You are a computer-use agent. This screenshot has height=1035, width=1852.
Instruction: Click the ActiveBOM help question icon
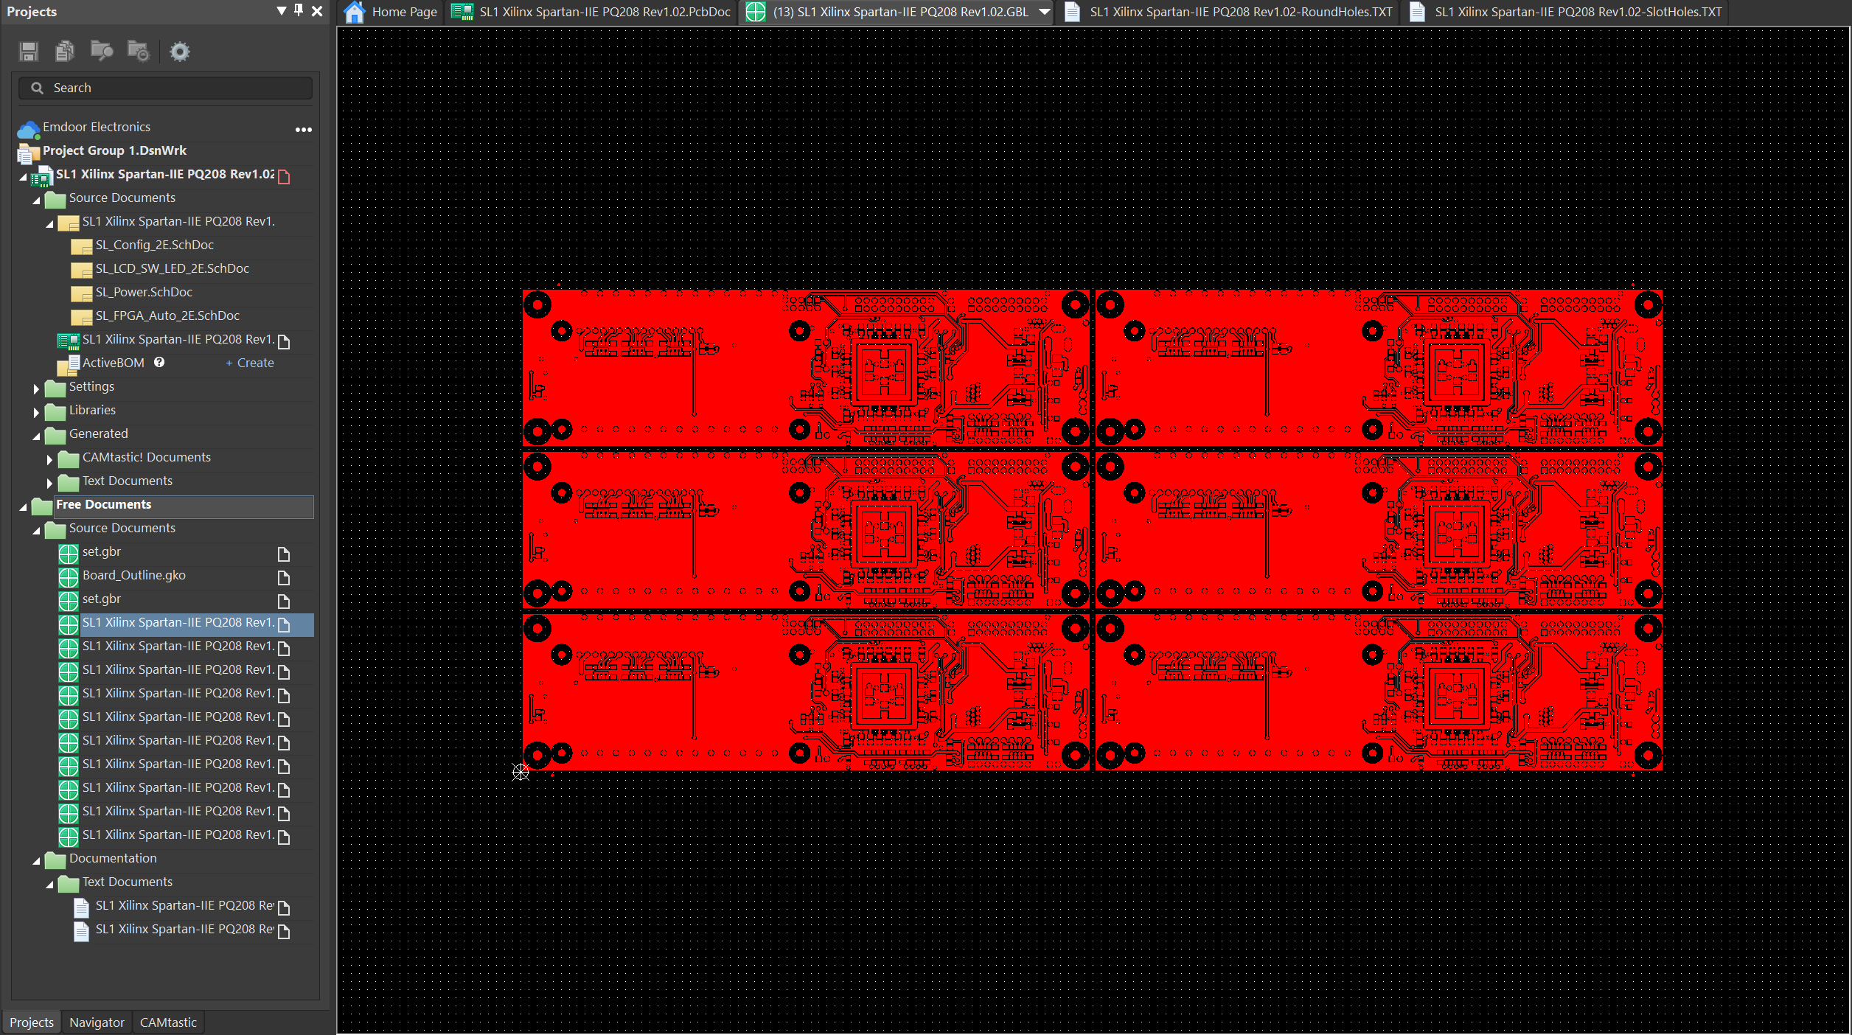[x=159, y=362]
